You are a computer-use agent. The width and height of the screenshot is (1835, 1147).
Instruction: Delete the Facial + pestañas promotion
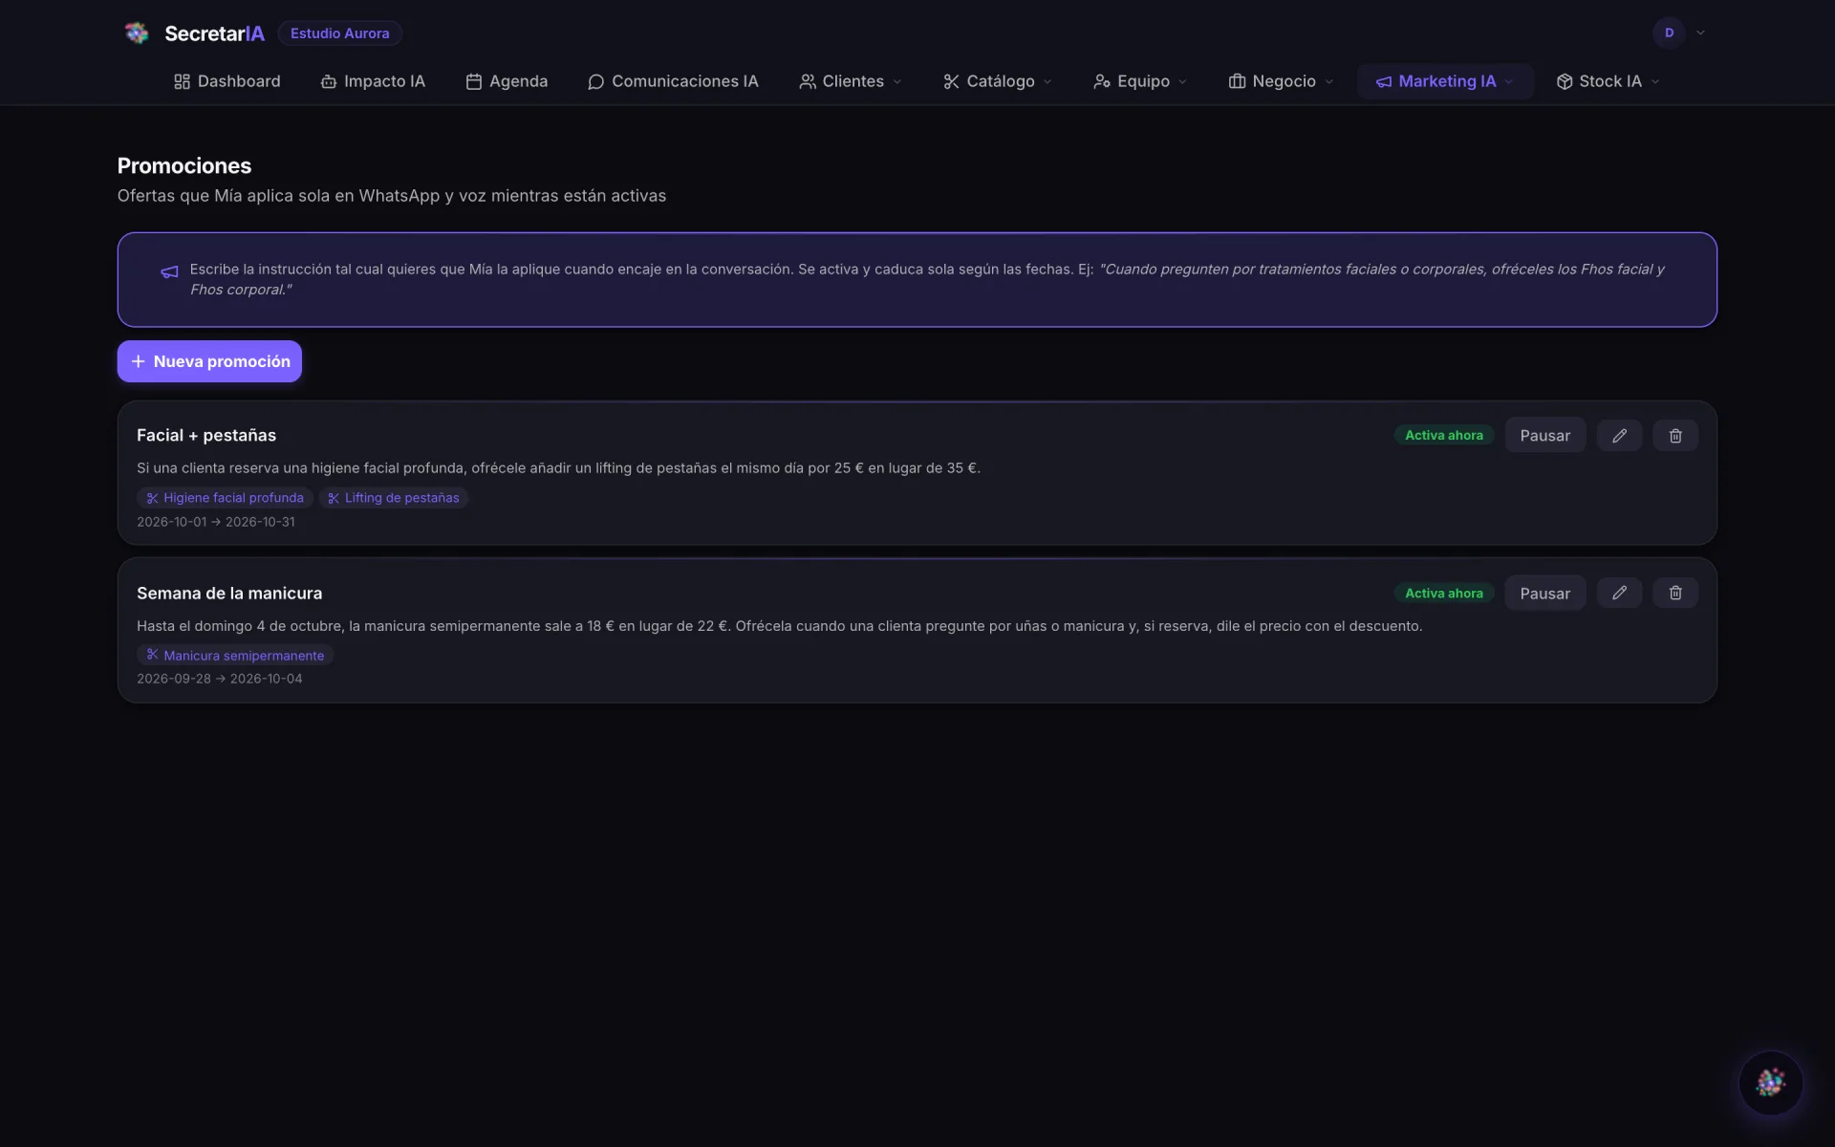(x=1675, y=435)
